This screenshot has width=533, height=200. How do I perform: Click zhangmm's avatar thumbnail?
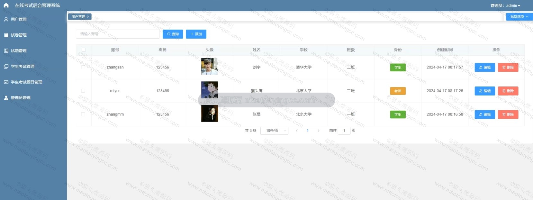point(210,113)
